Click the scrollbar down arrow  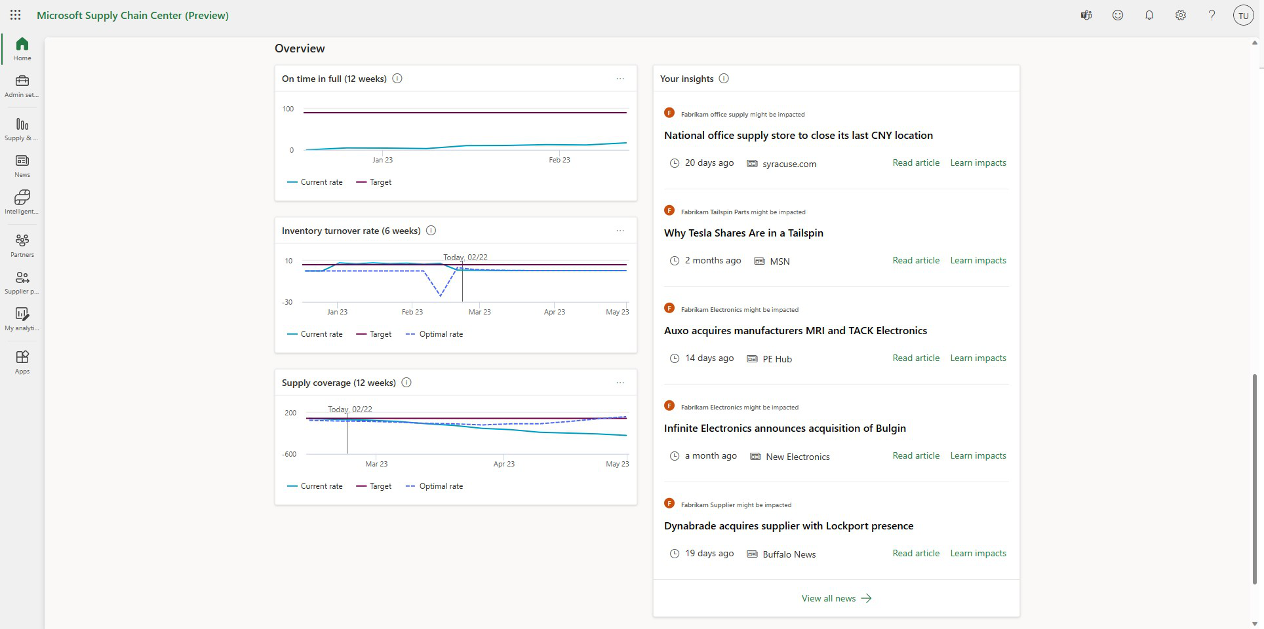(1255, 624)
